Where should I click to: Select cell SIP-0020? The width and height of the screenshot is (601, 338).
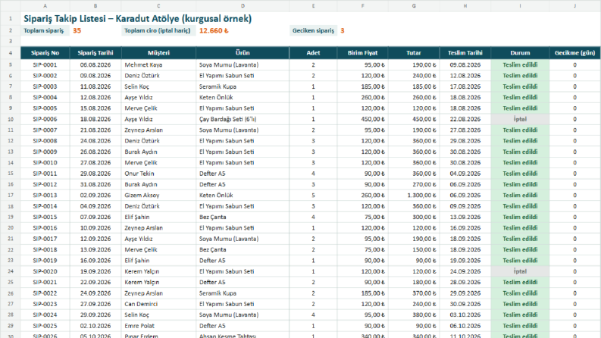(x=45, y=271)
